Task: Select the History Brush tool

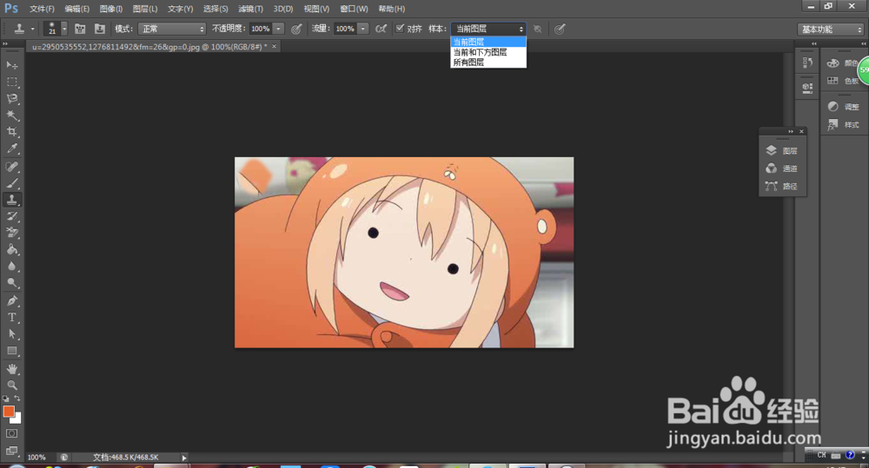Action: [x=11, y=216]
